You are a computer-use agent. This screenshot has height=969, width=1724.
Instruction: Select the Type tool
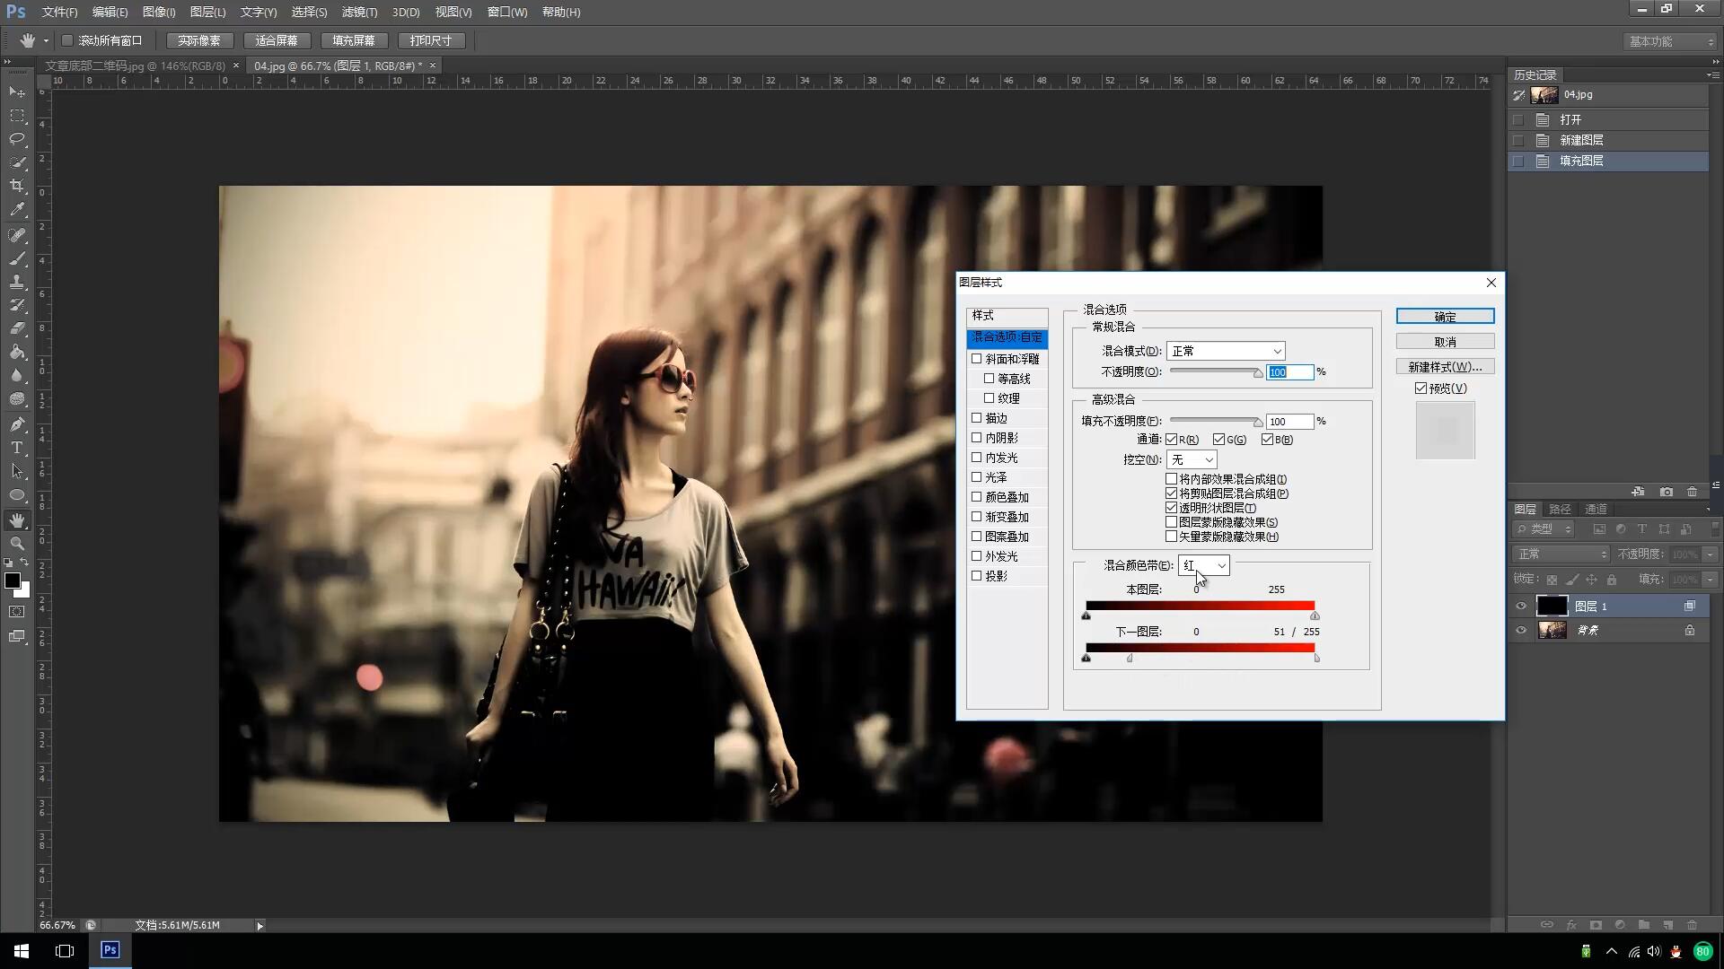coord(17,448)
